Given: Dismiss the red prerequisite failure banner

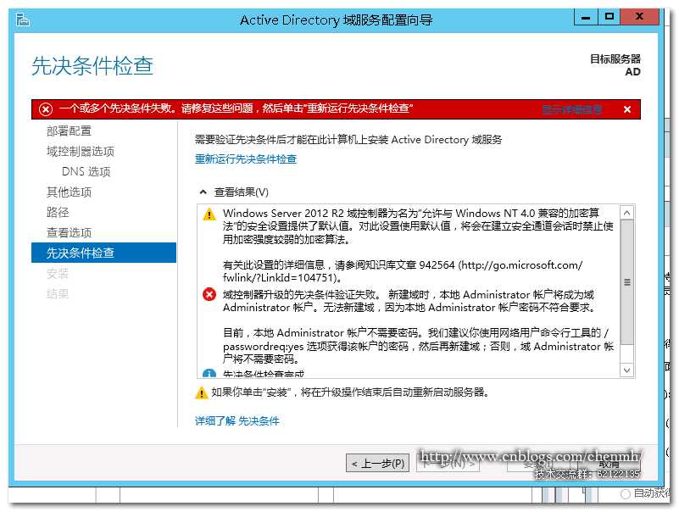Looking at the screenshot, I should click(627, 109).
